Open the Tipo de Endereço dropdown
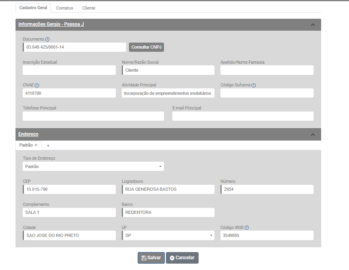This screenshot has height=270, width=349. click(93, 166)
